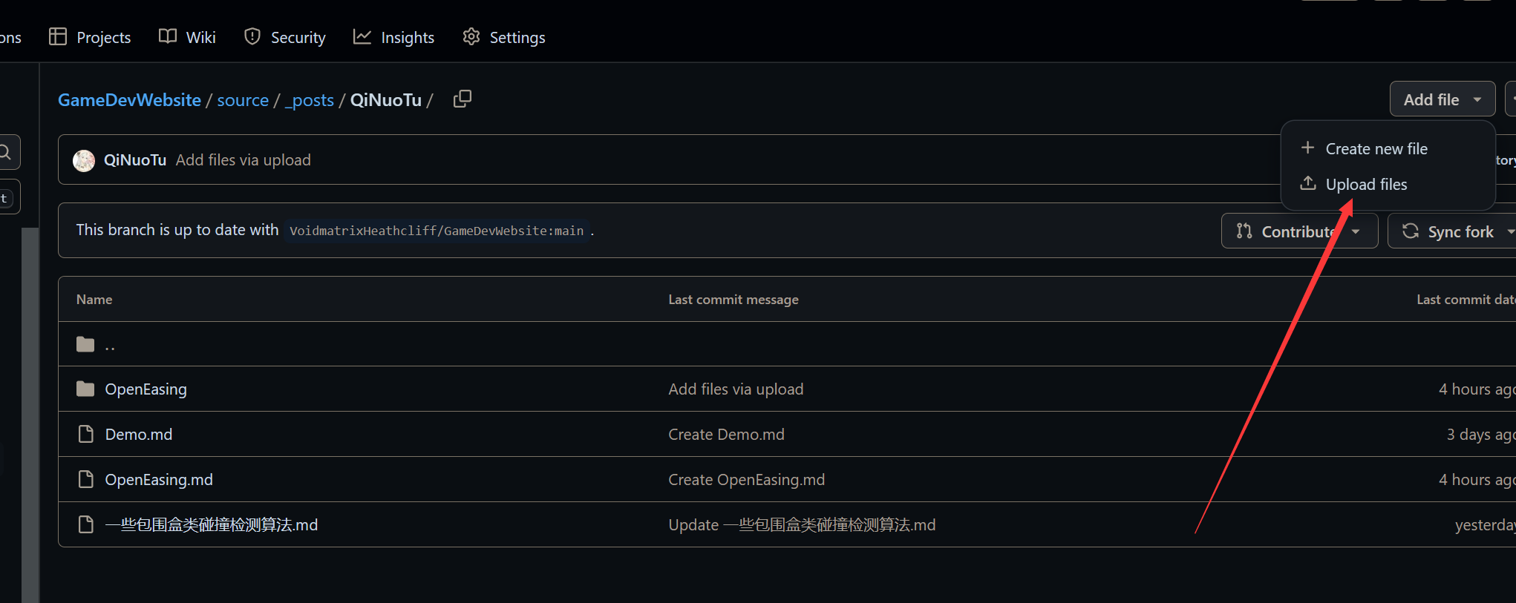Screen dimensions: 1516x603
Task: Click the Name column header
Action: [x=94, y=299]
